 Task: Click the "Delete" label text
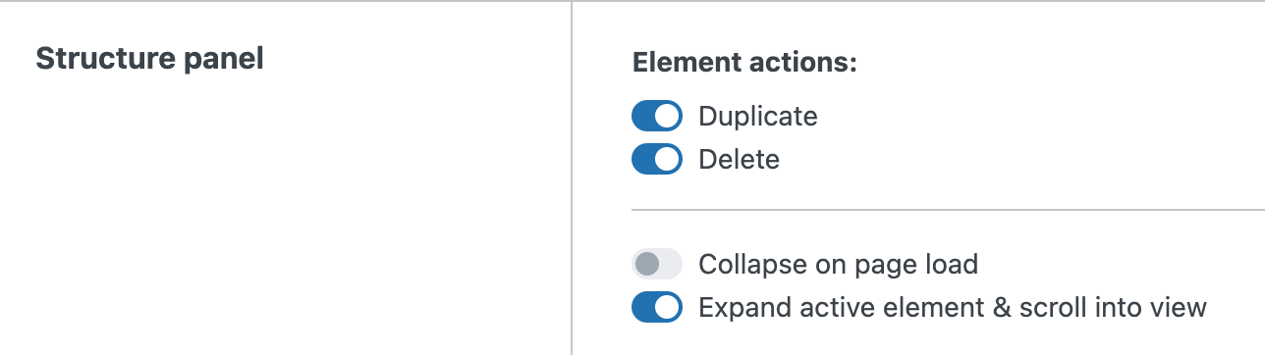tap(739, 159)
